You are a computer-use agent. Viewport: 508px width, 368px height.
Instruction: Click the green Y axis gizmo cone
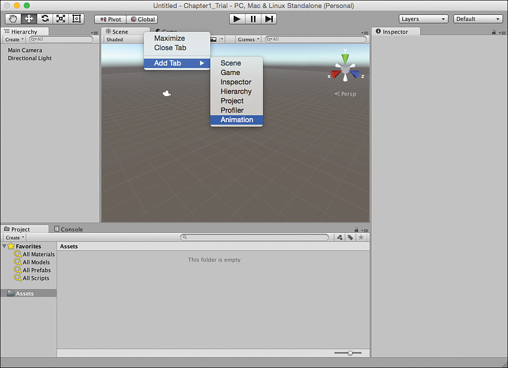click(x=345, y=59)
